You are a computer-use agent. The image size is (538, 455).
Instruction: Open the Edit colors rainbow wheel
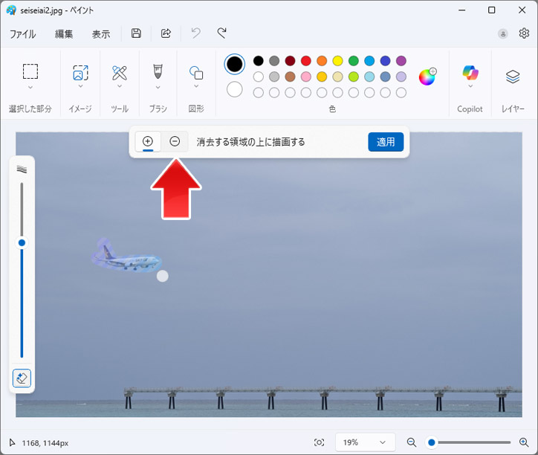pyautogui.click(x=427, y=77)
